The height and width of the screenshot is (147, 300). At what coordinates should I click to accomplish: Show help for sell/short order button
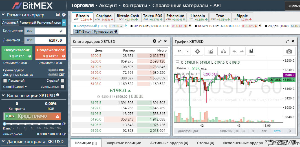(63, 56)
